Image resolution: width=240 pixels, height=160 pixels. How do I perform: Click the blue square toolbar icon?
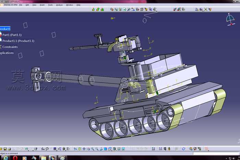[55, 149]
